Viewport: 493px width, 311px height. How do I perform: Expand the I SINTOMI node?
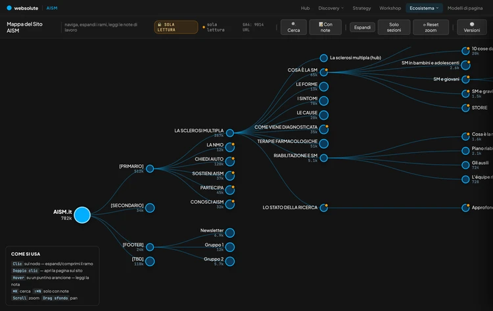coord(324,101)
